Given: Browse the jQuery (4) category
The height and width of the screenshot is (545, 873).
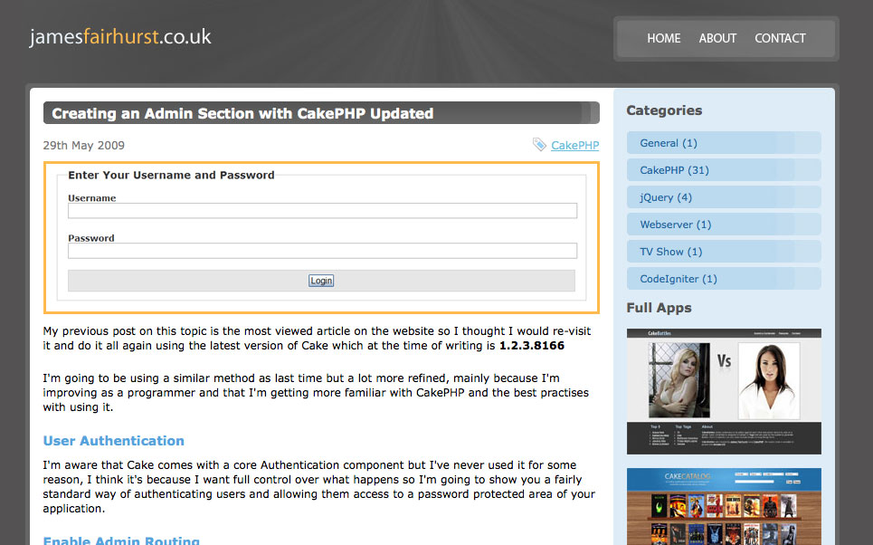Looking at the screenshot, I should pos(665,197).
